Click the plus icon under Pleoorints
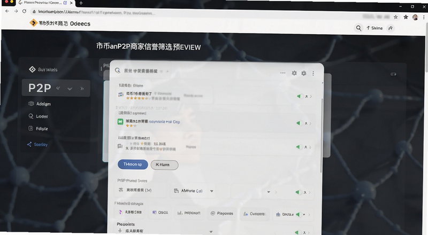The image size is (428, 235). (119, 231)
